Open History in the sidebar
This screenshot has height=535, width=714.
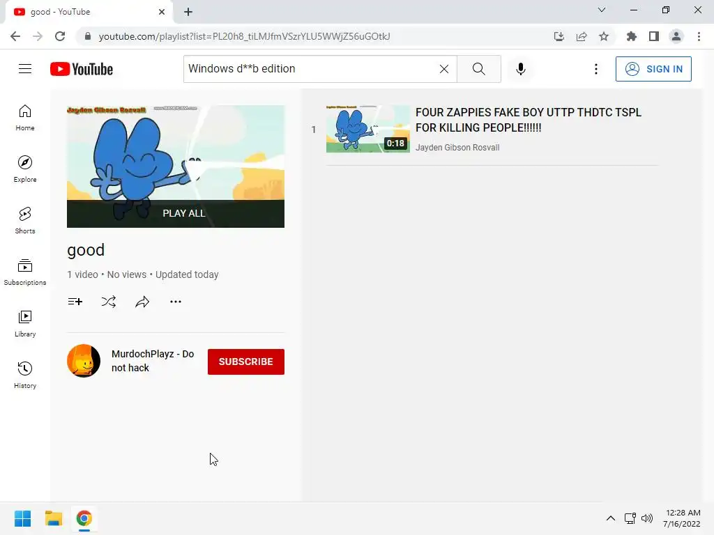25,375
